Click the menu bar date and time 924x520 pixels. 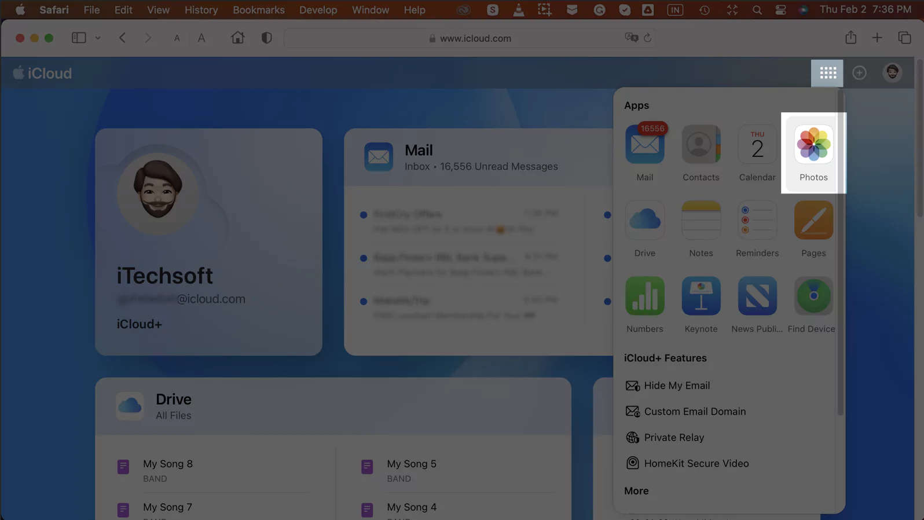(x=866, y=10)
